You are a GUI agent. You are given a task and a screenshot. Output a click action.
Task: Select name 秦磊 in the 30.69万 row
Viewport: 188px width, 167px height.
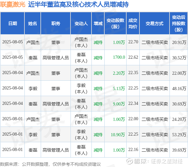pyautogui.click(x=33, y=104)
